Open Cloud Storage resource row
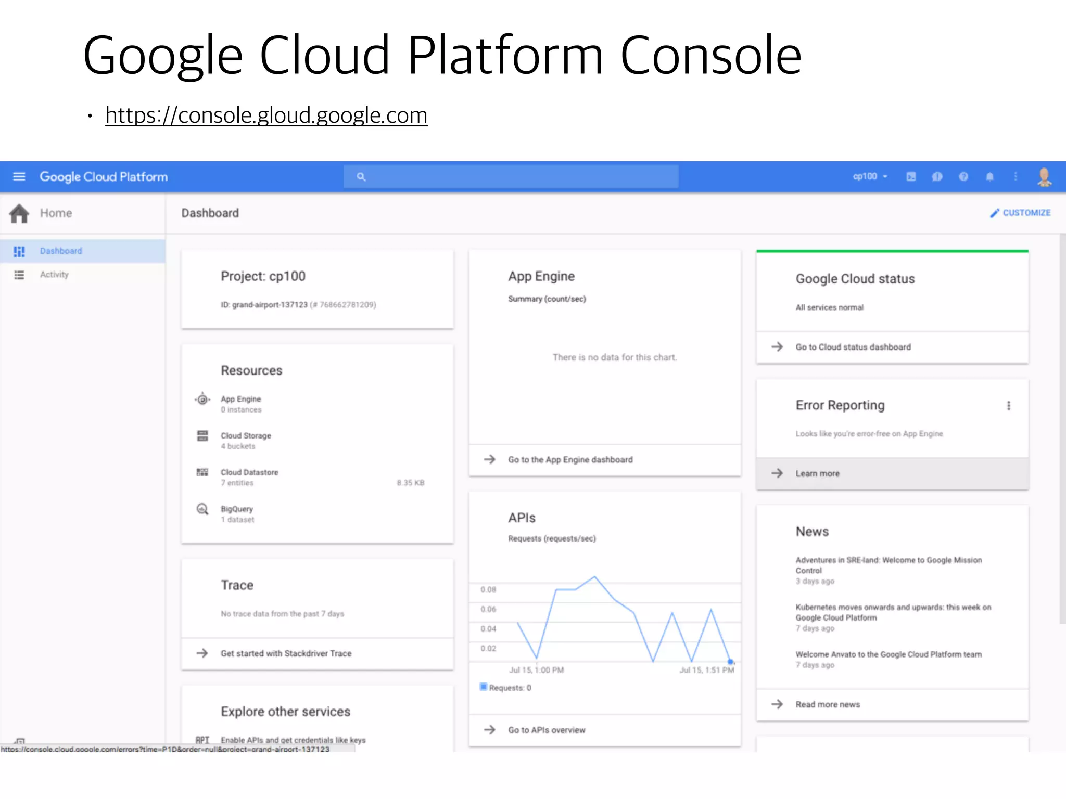The width and height of the screenshot is (1066, 799). 317,441
